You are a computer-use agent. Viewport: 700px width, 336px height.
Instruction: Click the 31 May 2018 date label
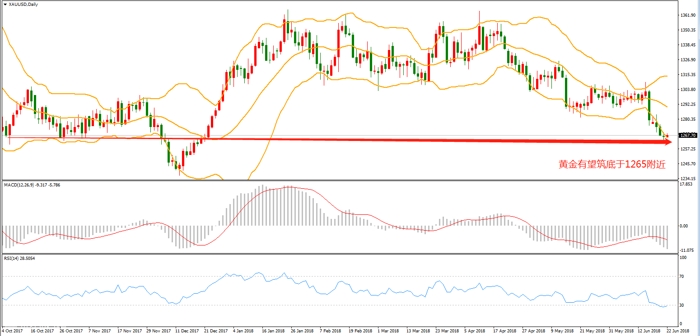point(621,331)
